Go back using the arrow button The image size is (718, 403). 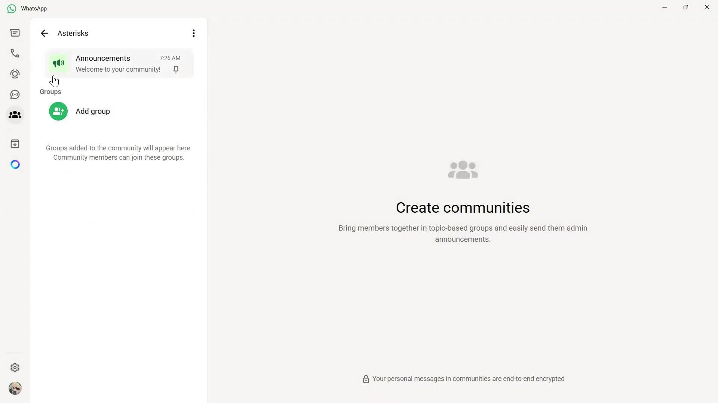tap(44, 33)
